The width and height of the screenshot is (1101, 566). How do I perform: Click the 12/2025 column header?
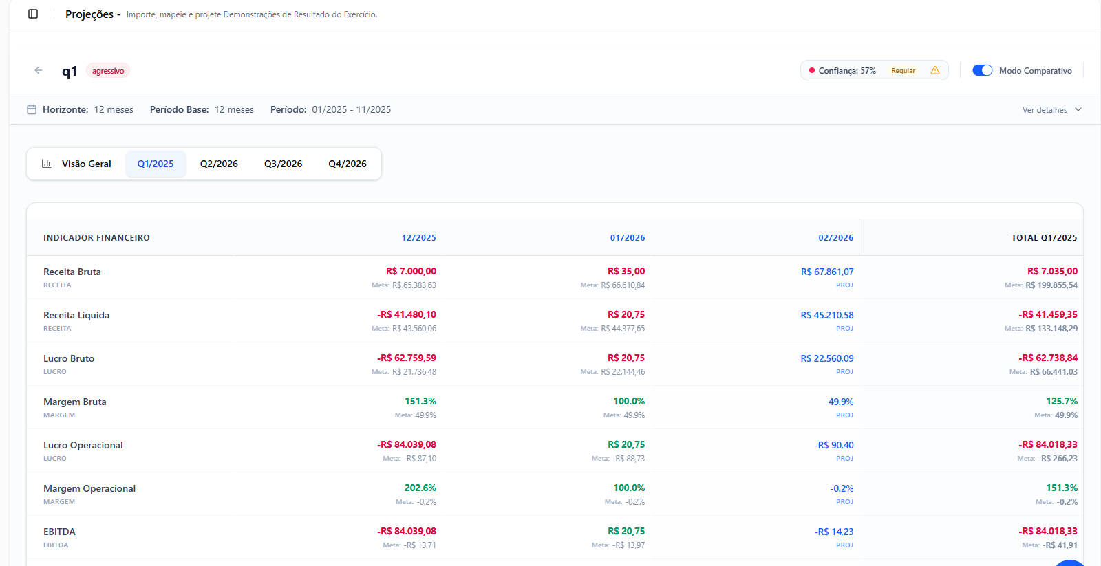(x=418, y=238)
